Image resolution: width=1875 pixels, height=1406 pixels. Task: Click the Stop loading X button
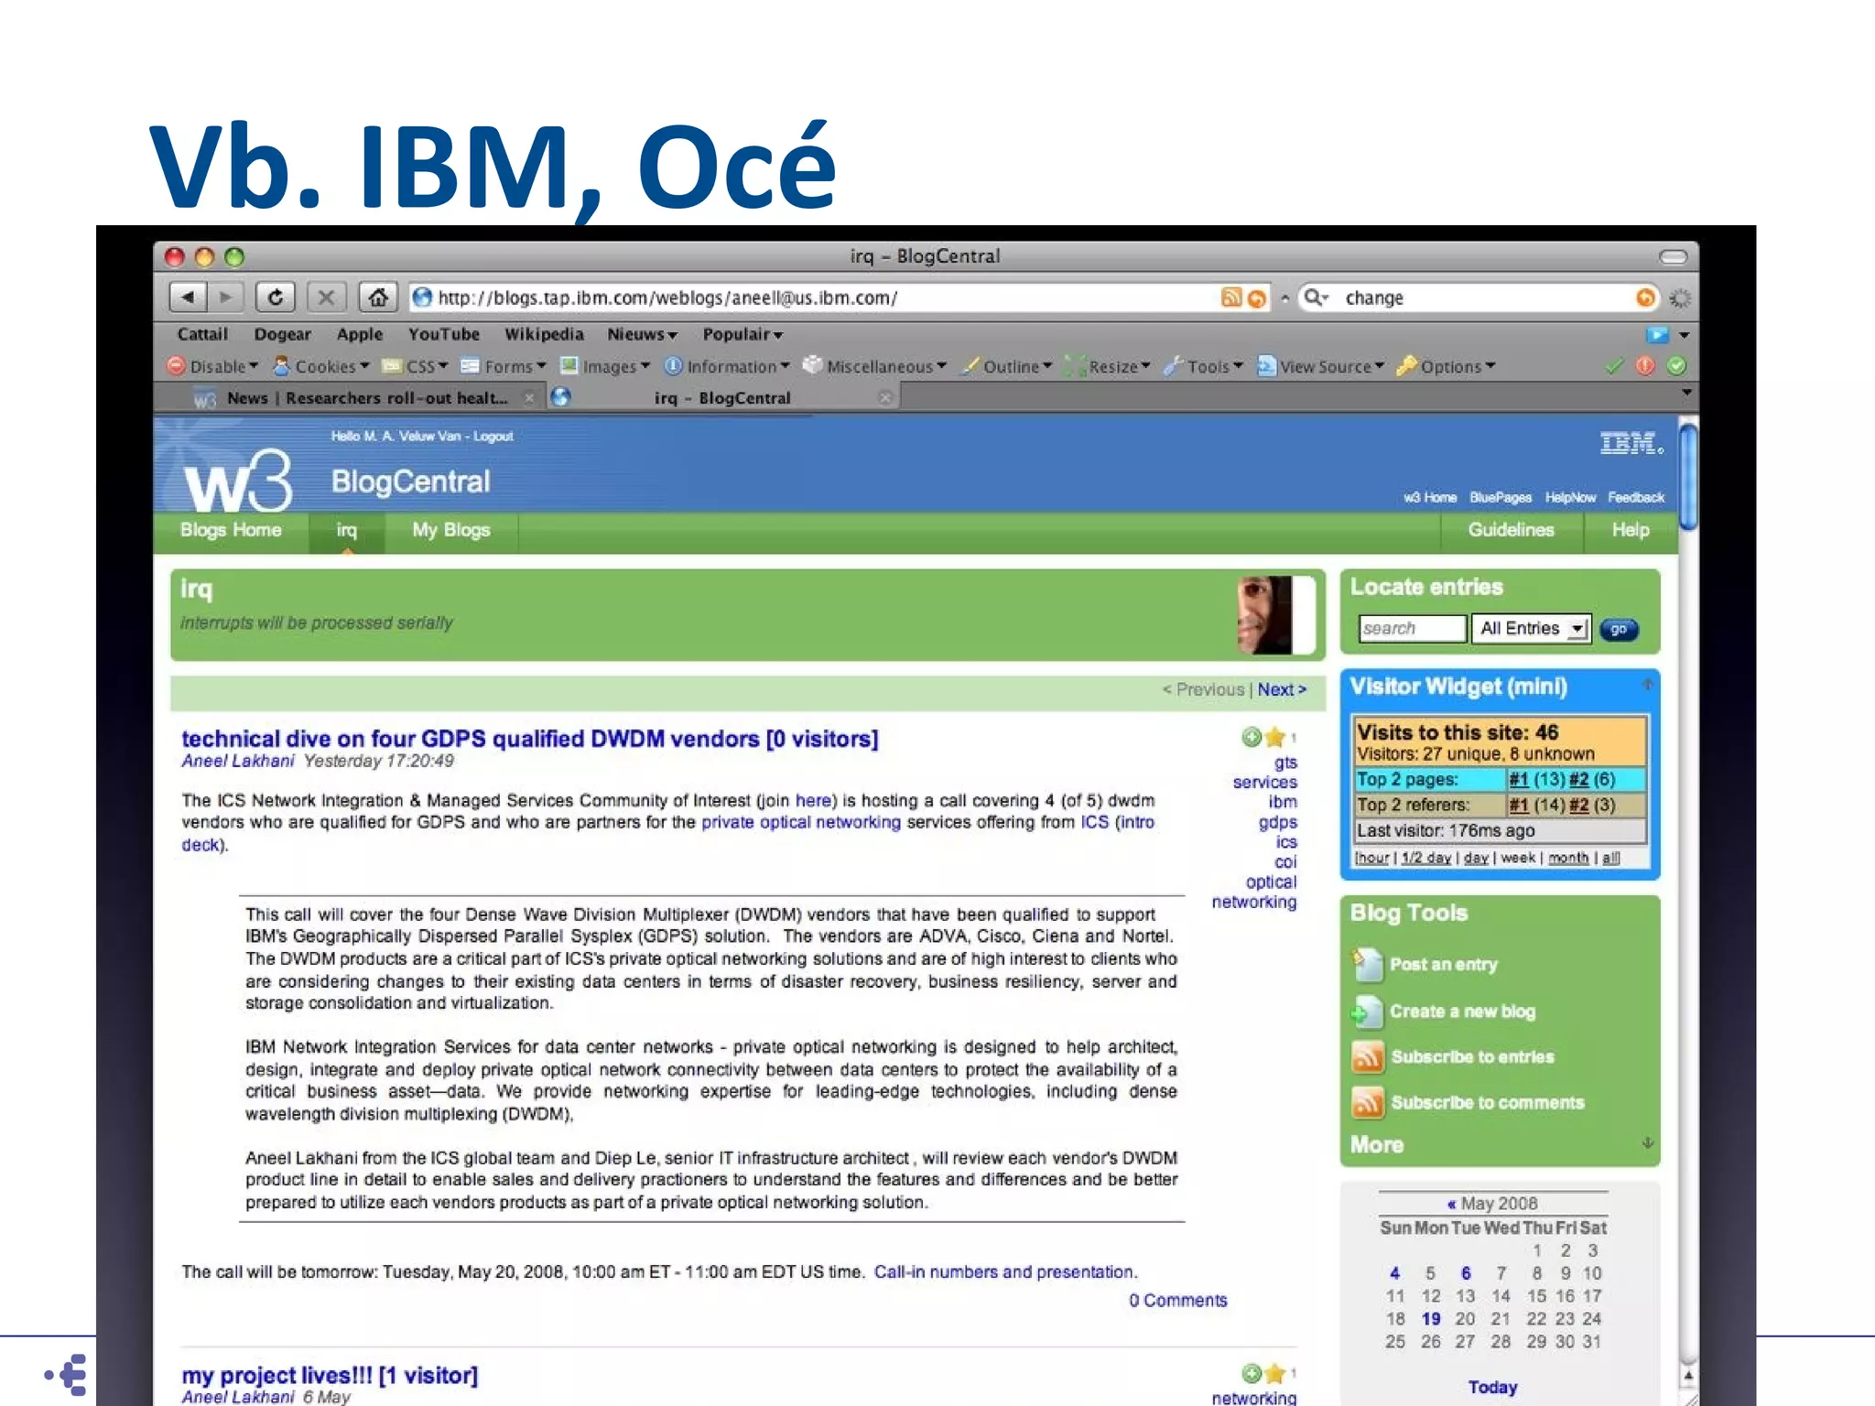[326, 297]
